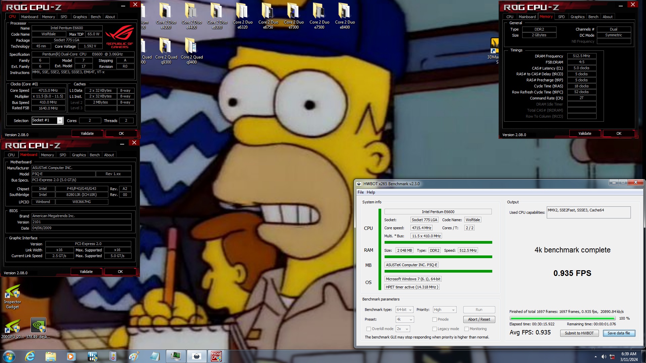Screen dimensions: 646x363
Task: Open the File menu in HWBOT x265
Action: click(x=361, y=192)
